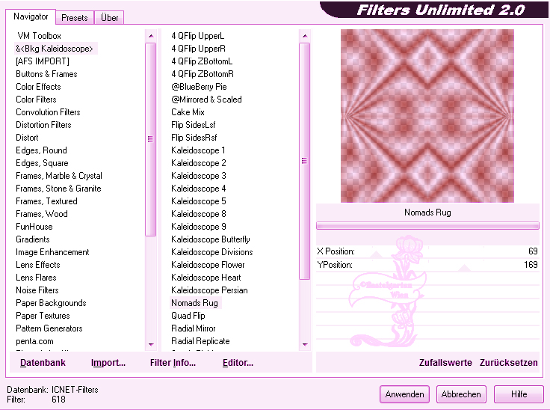Viewport: 550px width, 410px height.
Task: Select penta.com category
Action: click(x=34, y=341)
